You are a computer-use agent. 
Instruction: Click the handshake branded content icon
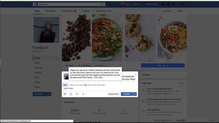click(83, 94)
